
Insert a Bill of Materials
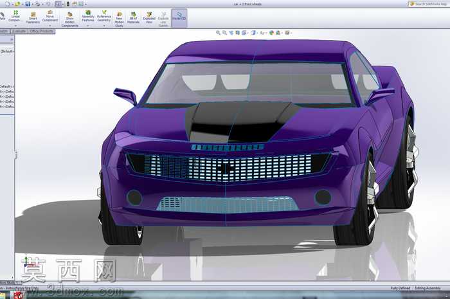click(133, 18)
